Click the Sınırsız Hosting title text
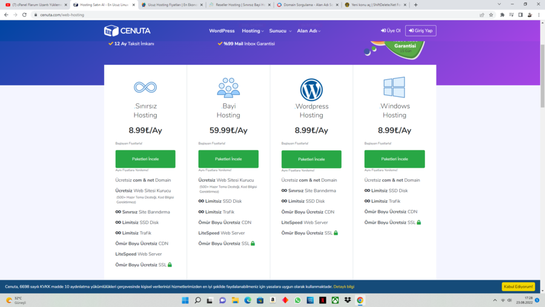Image resolution: width=545 pixels, height=307 pixels. 145,111
